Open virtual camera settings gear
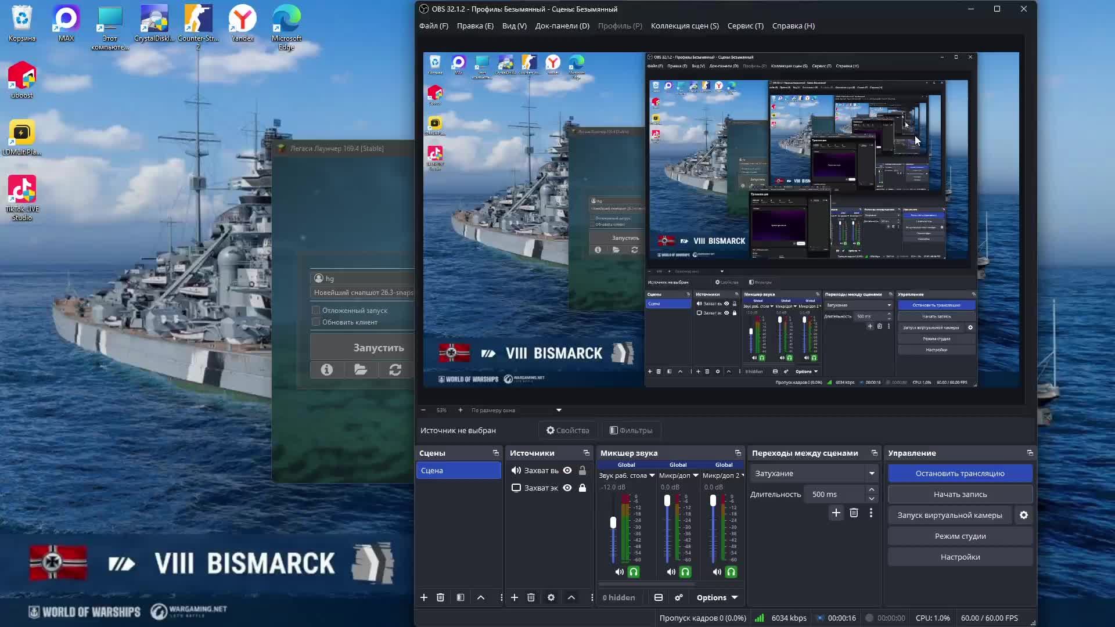This screenshot has width=1115, height=627. coord(1024,515)
